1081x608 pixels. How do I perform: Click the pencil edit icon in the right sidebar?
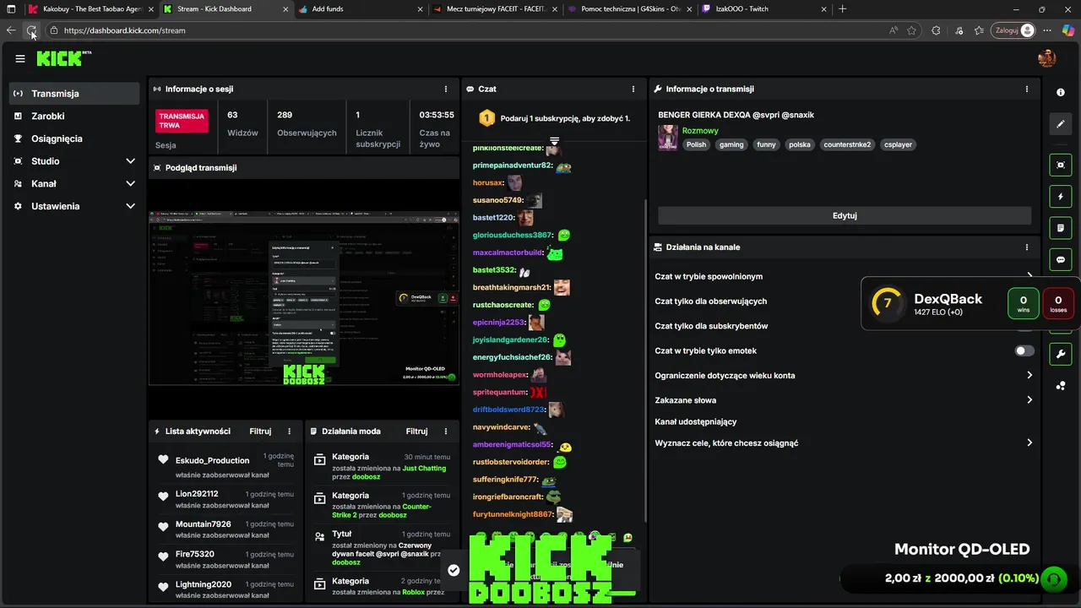[1061, 124]
